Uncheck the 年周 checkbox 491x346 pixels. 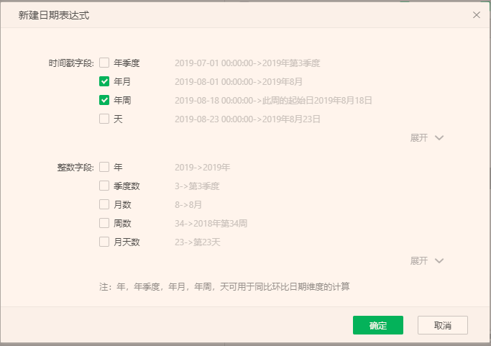coord(104,100)
